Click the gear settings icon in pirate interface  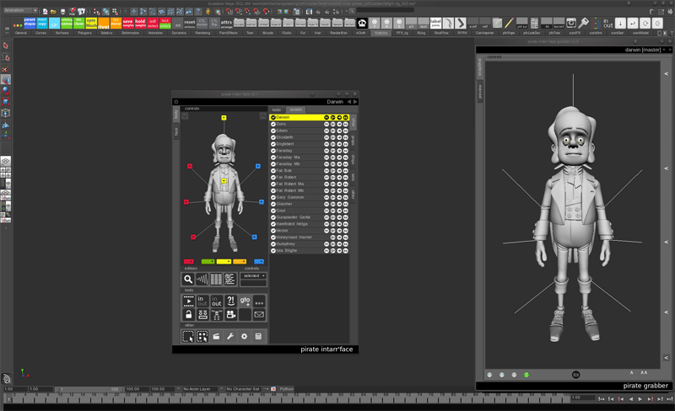(245, 337)
